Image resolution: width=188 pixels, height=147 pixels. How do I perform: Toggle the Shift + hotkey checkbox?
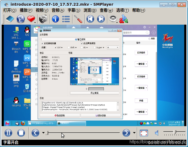click(69, 48)
